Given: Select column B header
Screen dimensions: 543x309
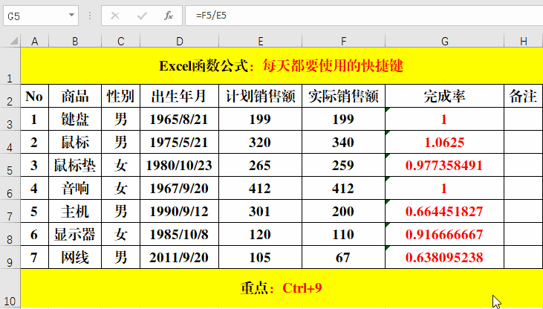Looking at the screenshot, I should 75,41.
